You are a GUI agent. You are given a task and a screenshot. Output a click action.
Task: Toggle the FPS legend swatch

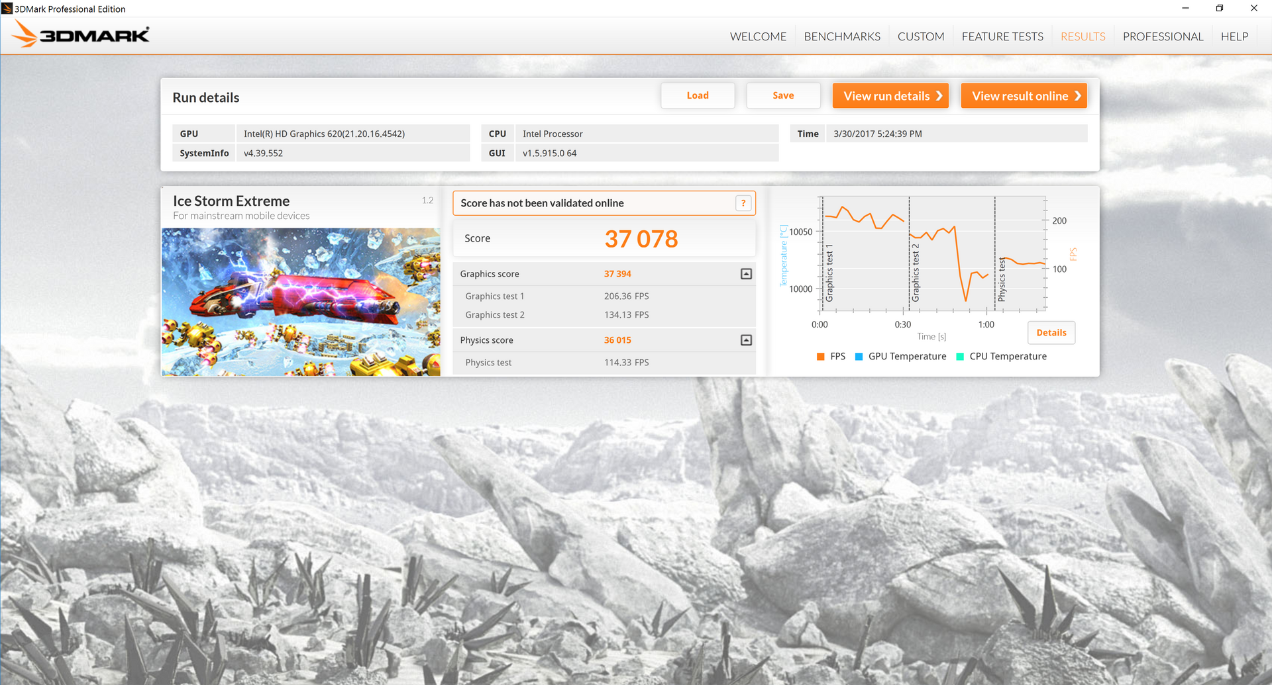821,357
